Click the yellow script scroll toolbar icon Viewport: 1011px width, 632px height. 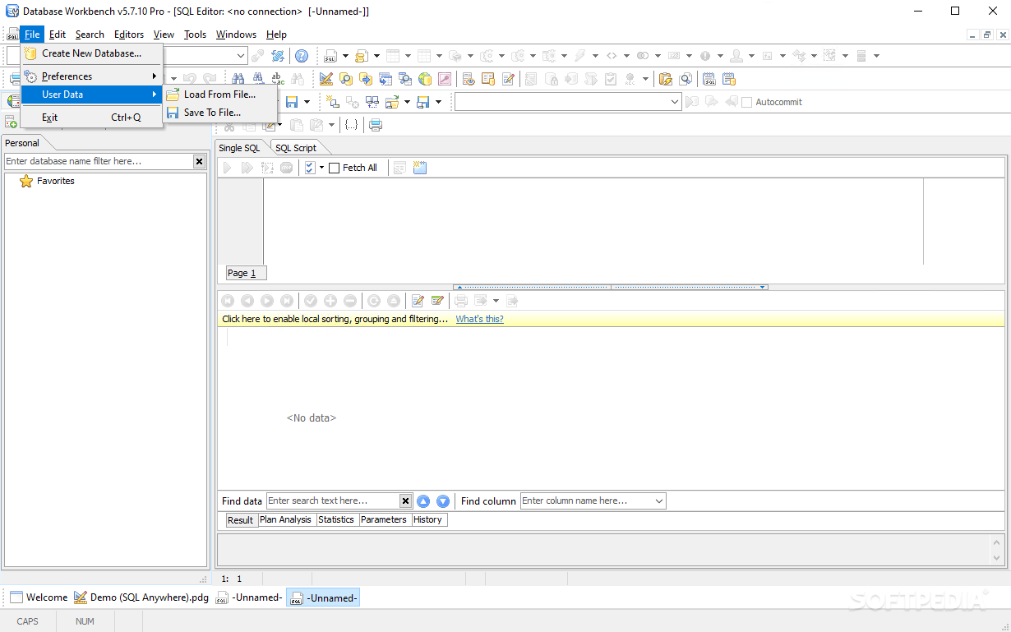tap(362, 56)
